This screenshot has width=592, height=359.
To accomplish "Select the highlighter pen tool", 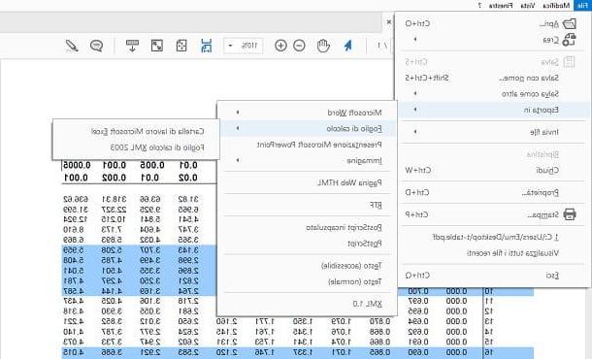I will tap(72, 46).
